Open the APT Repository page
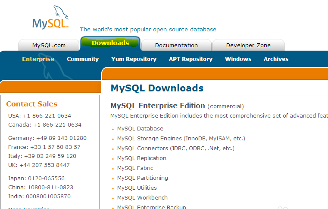 click(x=191, y=59)
